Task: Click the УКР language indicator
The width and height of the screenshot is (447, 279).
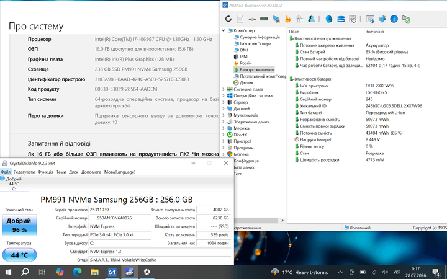Action: point(397,272)
